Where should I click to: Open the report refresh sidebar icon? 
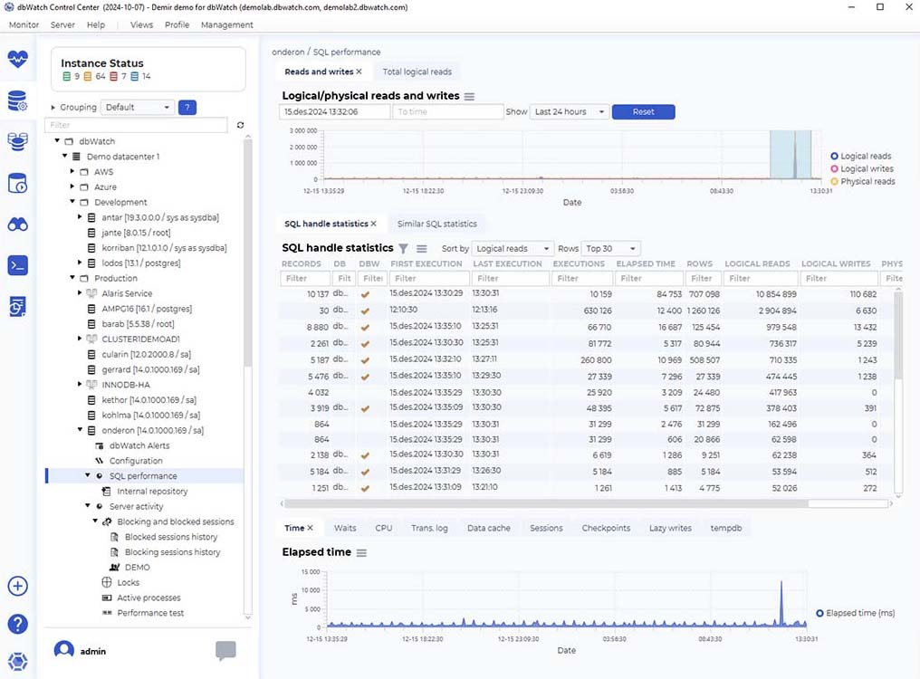click(x=17, y=306)
